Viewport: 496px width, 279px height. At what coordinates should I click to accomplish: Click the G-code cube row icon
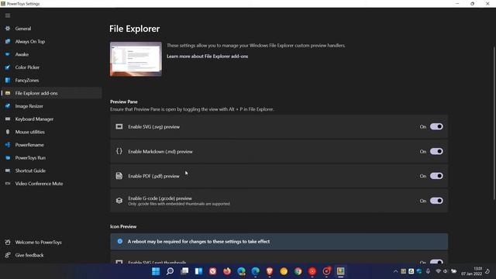click(x=119, y=201)
